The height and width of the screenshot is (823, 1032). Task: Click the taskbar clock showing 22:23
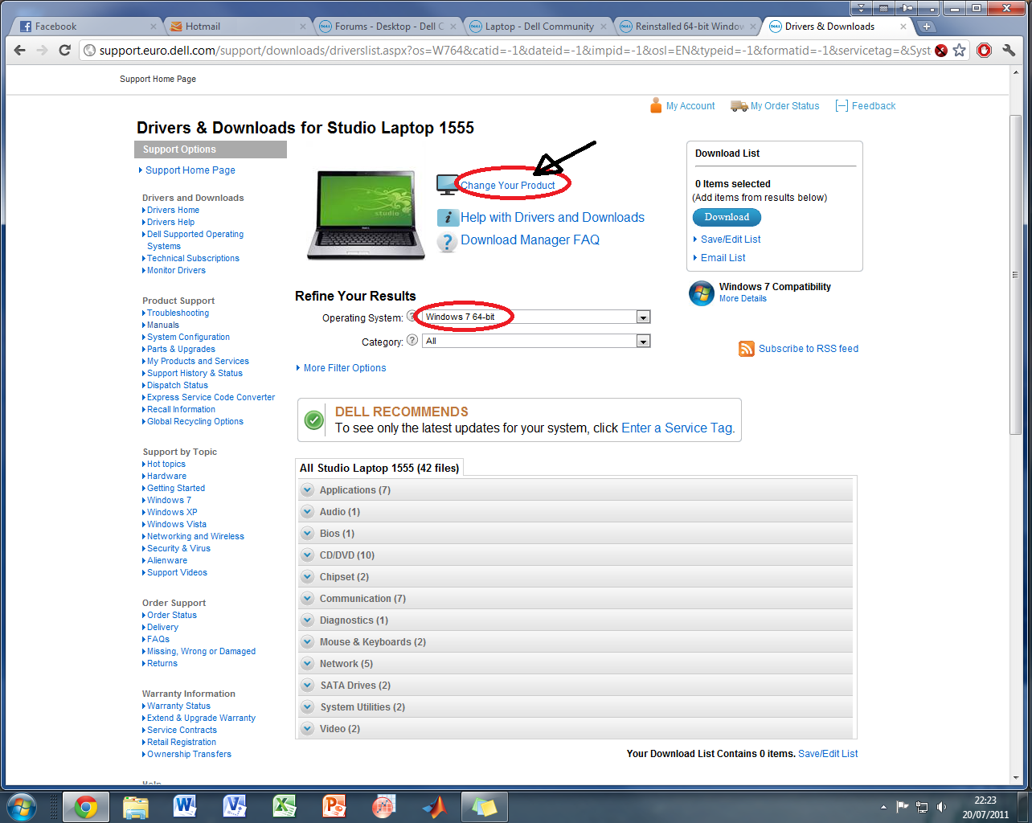coord(985,800)
